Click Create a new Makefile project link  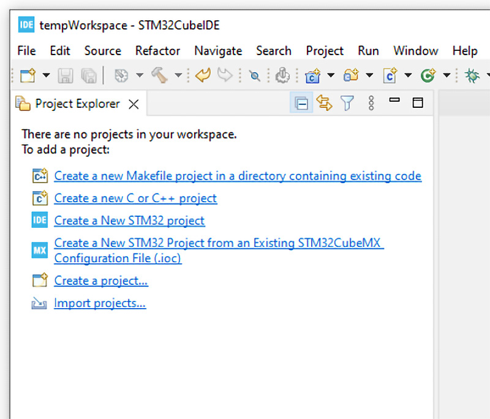pyautogui.click(x=238, y=176)
